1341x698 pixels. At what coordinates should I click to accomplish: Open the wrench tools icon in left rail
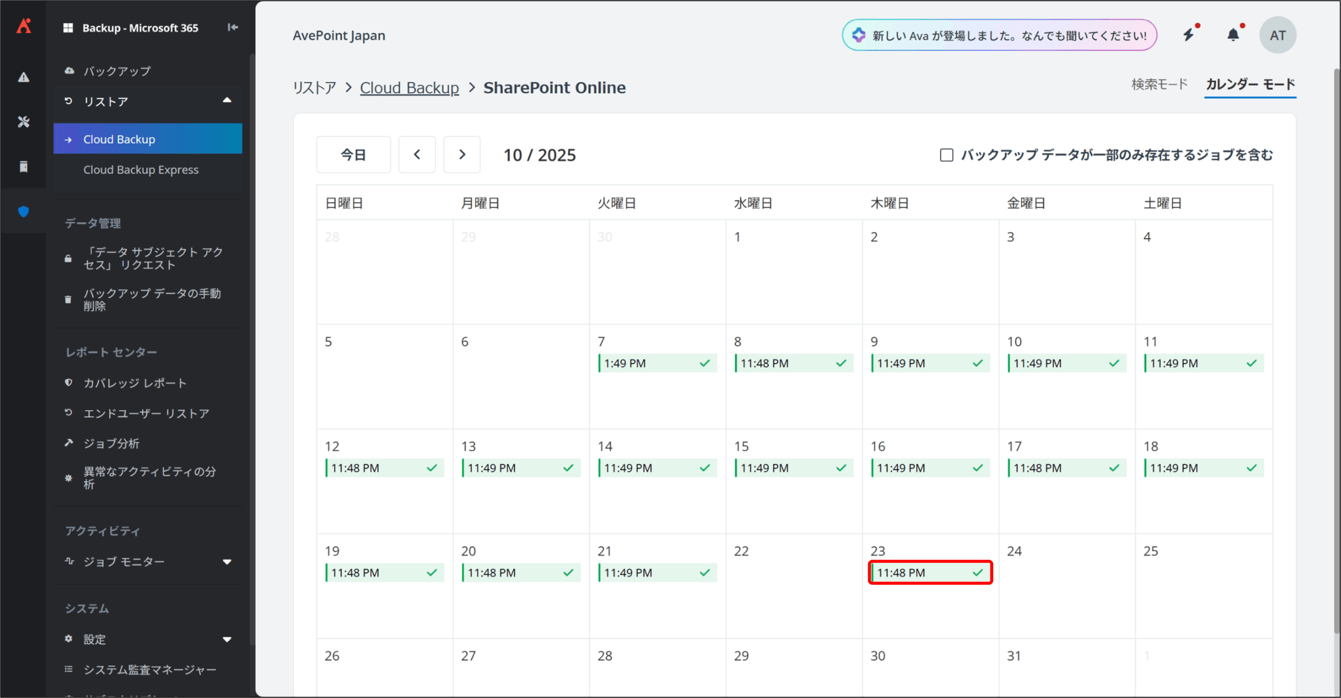tap(24, 122)
